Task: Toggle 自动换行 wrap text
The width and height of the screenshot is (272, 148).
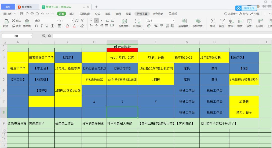Action: [x=138, y=23]
